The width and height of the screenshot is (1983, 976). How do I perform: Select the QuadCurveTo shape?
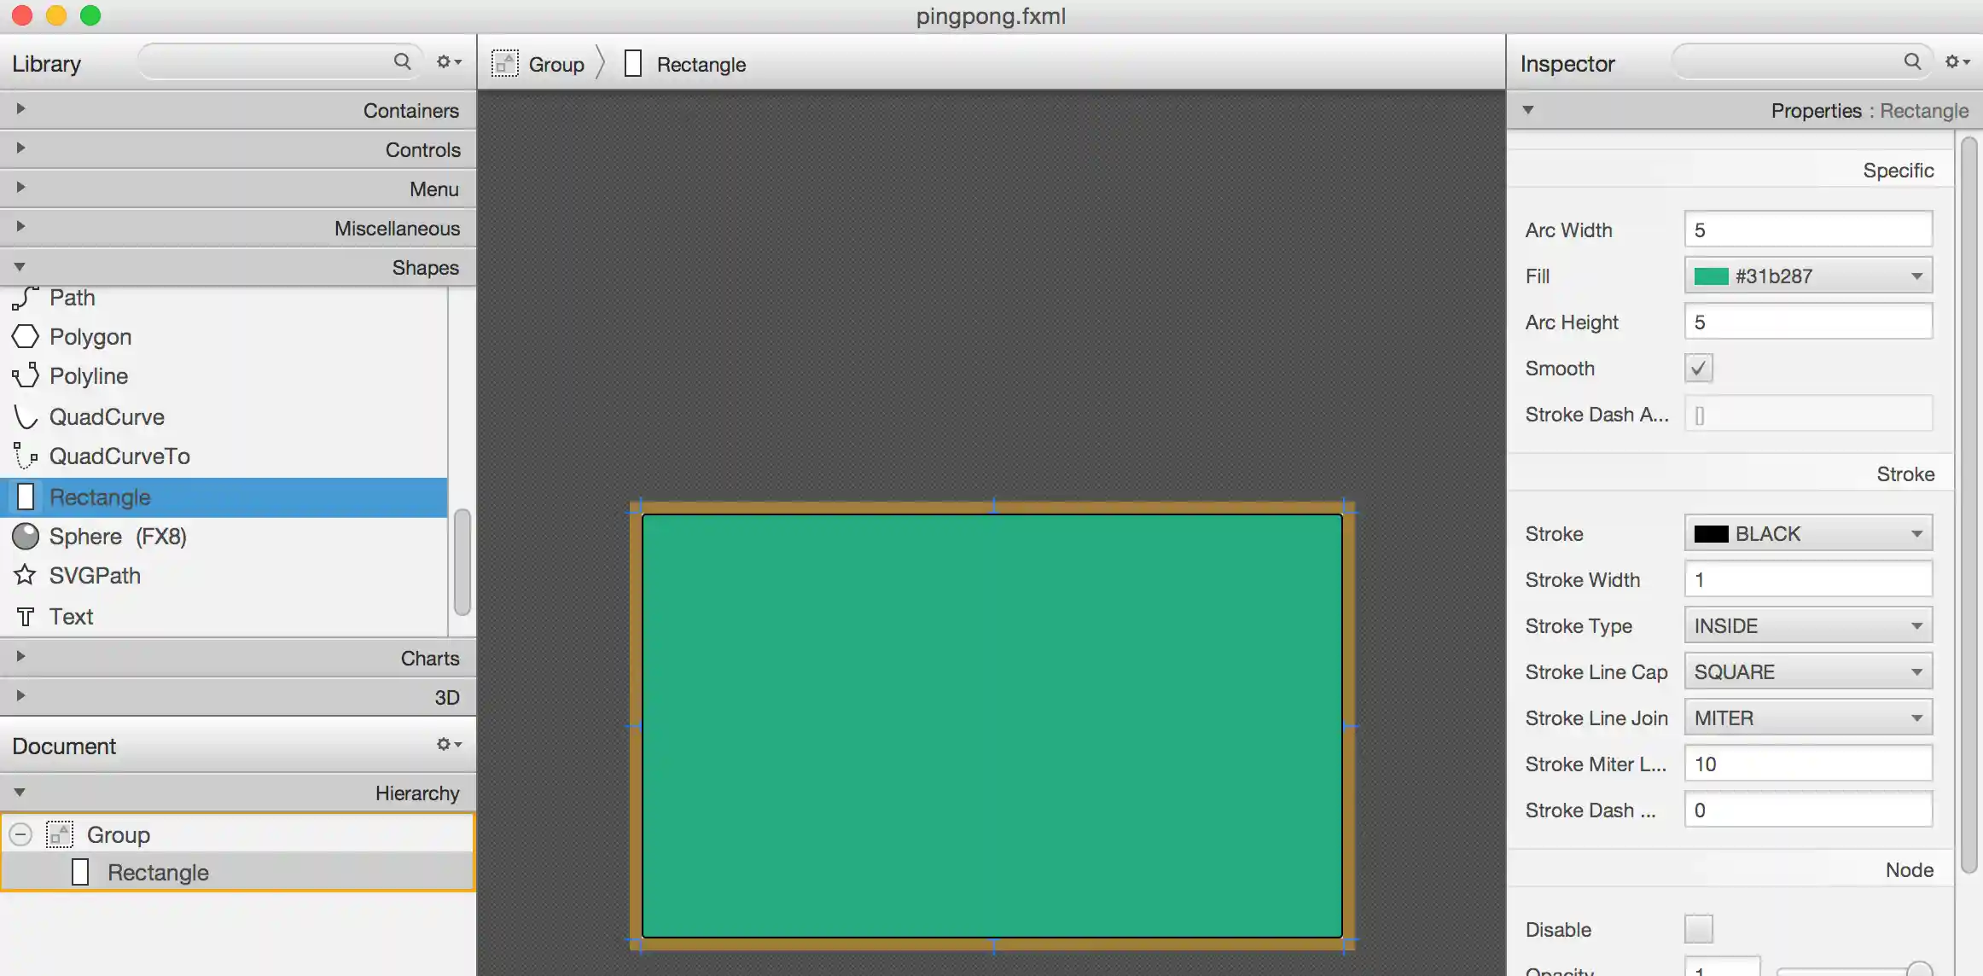click(119, 456)
